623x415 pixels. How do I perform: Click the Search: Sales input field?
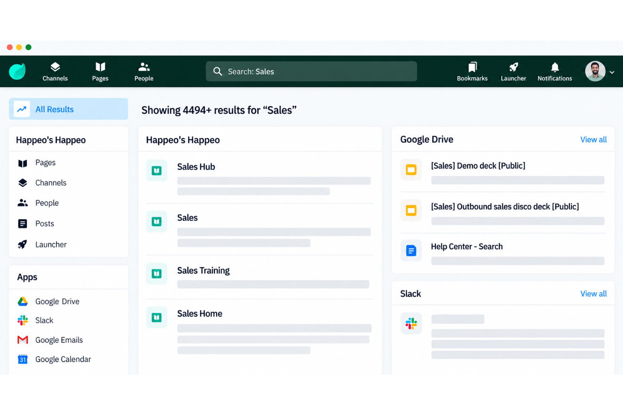(311, 71)
